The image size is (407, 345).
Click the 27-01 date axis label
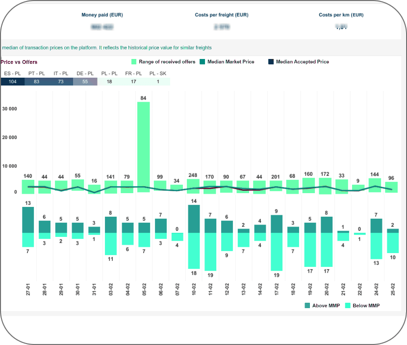(28, 289)
